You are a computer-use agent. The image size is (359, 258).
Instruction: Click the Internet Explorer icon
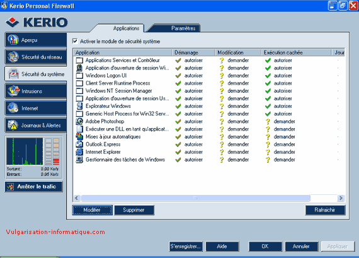(x=79, y=152)
